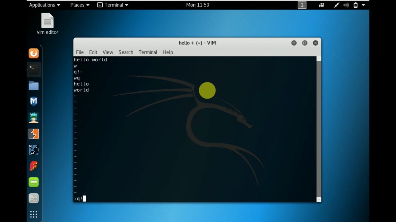
Task: Click the screen recorder tray icon
Action: click(321, 5)
